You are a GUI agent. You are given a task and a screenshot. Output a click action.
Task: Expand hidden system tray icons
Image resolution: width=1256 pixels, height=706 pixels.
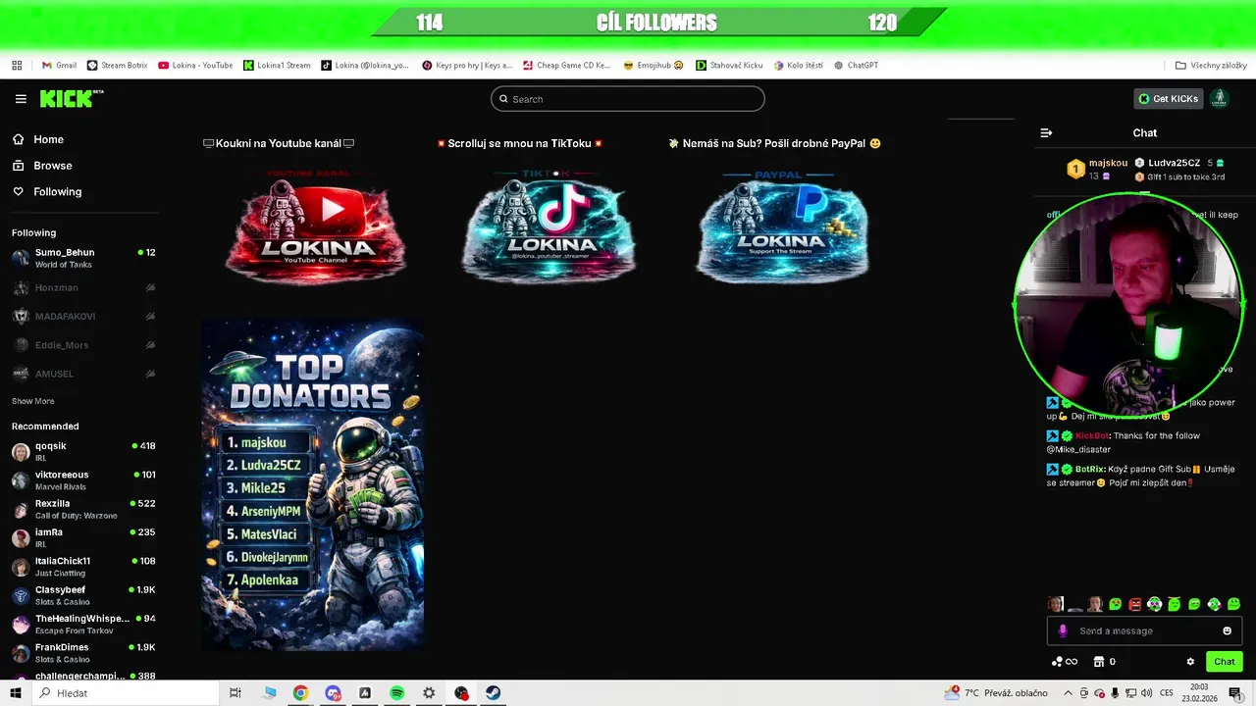(1069, 693)
